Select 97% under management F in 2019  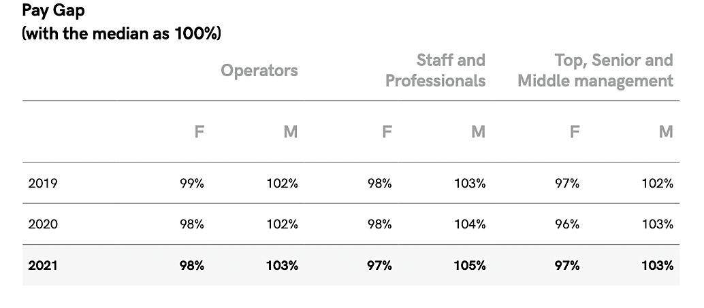567,183
